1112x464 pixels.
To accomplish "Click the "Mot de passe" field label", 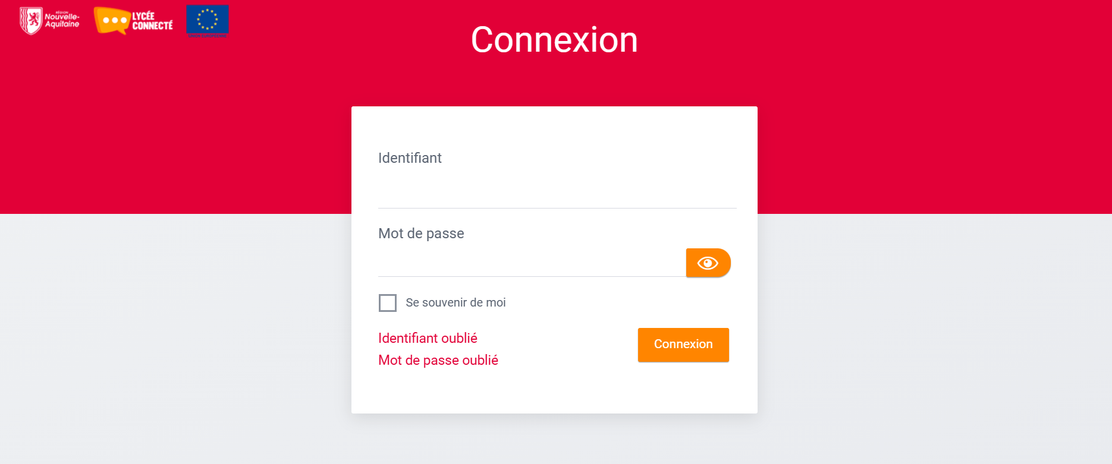I will [421, 233].
